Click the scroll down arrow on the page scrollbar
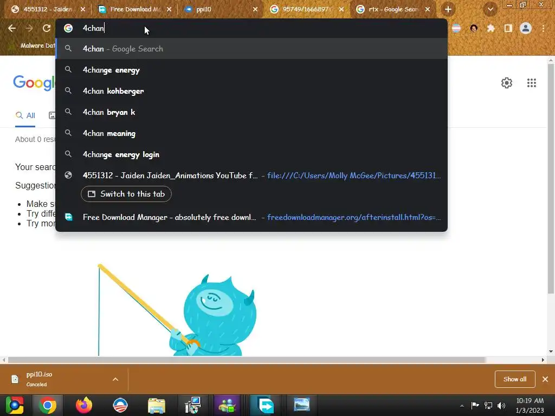 click(x=551, y=351)
